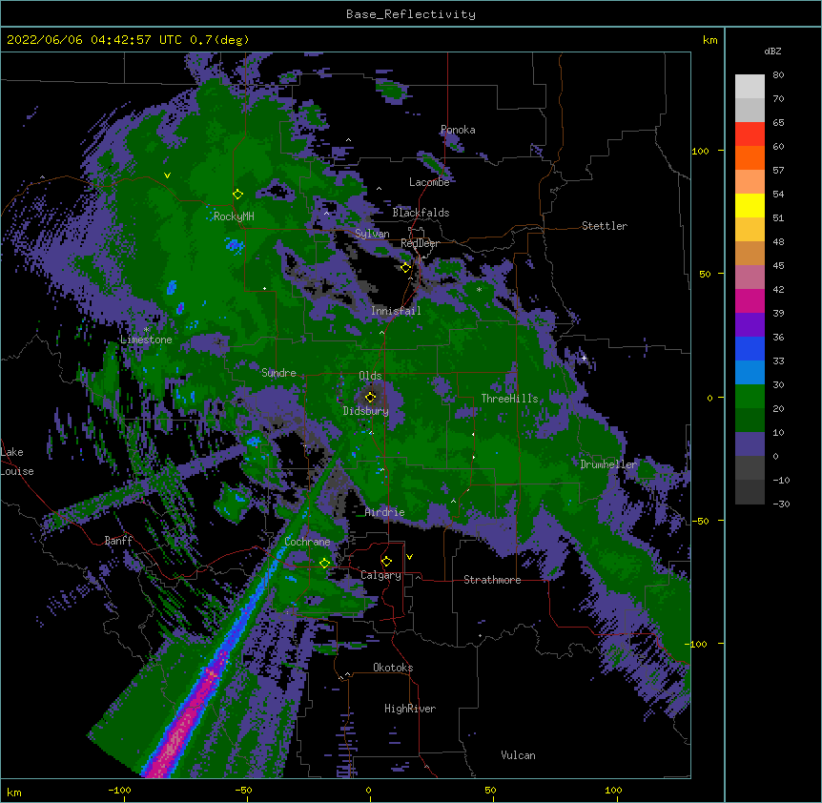The height and width of the screenshot is (803, 822).
Task: Click the 0 tick label on the bottom axis
Action: [368, 790]
